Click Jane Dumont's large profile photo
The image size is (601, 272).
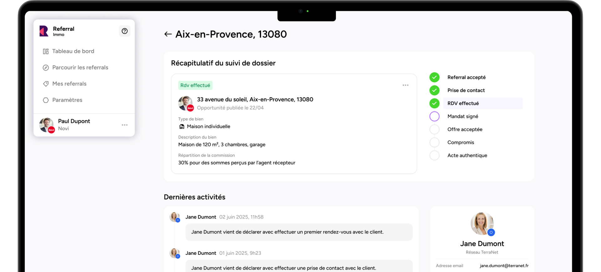coord(482,224)
